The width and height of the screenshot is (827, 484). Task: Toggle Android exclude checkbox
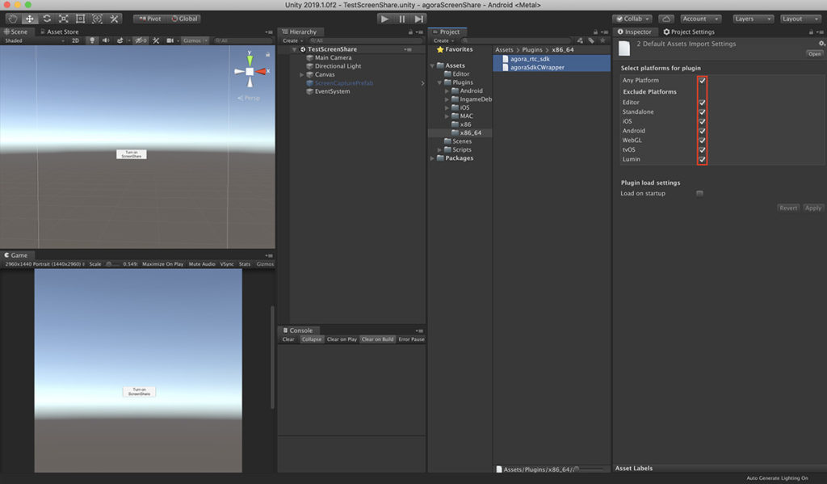tap(702, 131)
